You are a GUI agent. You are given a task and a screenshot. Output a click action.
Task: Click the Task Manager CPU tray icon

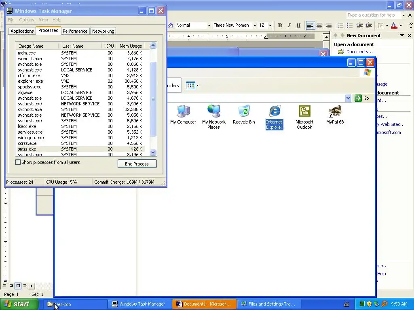[x=362, y=304]
